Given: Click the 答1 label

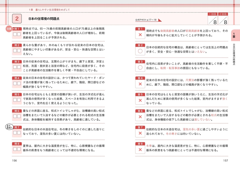Looking at the screenshot, I should [140, 29].
